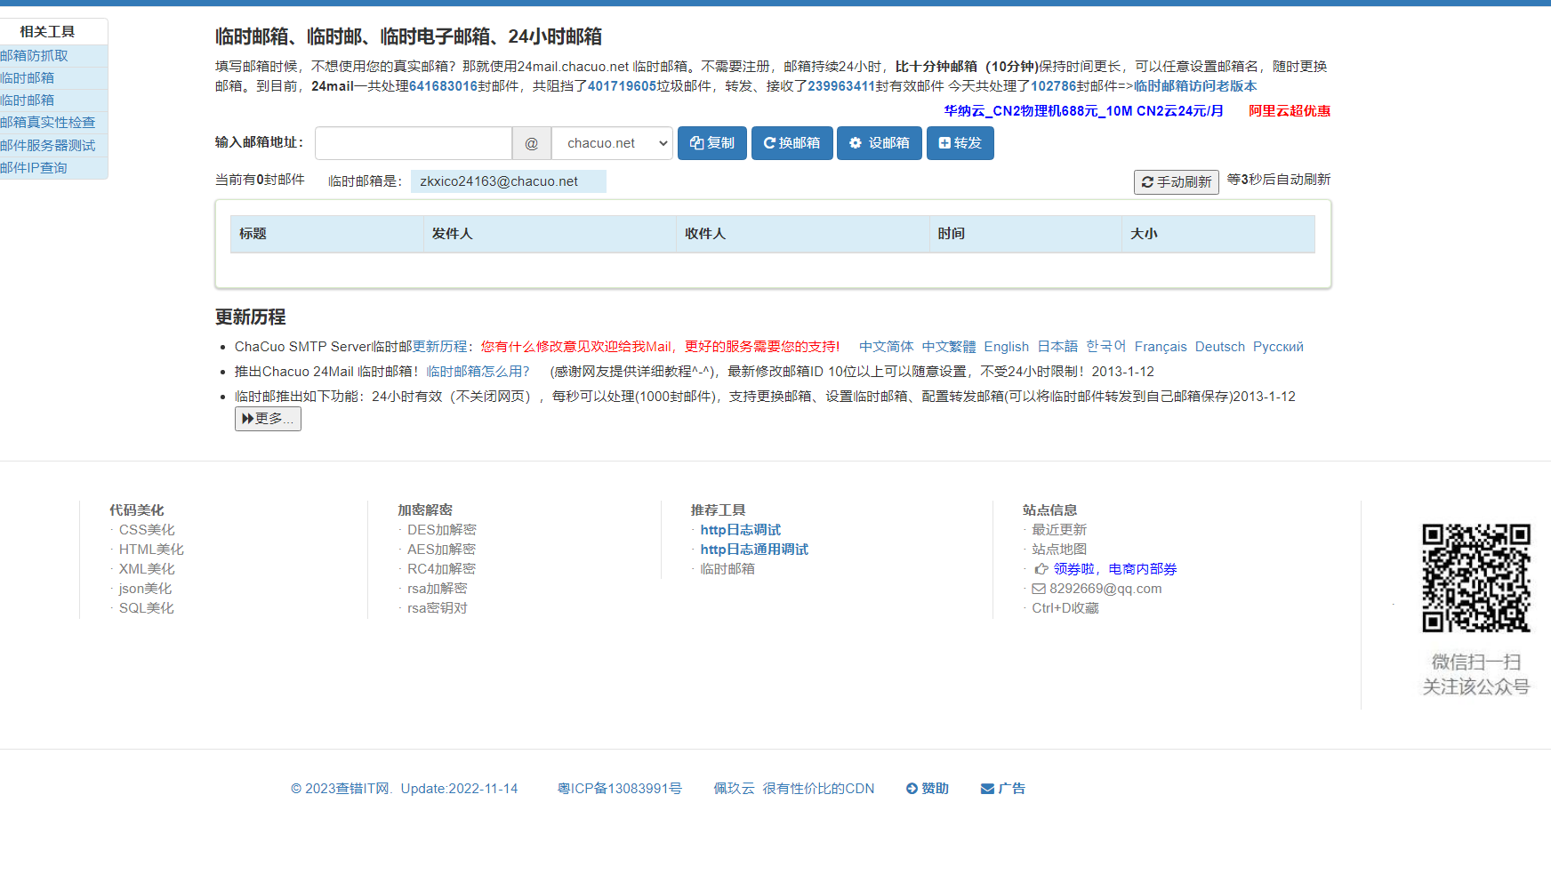The width and height of the screenshot is (1551, 891).
Task: Open the 广告 envelope link
Action: pyautogui.click(x=1002, y=789)
